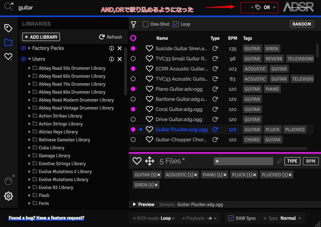Expand the Preview section triangle
321x227 pixels.
[x=134, y=204]
